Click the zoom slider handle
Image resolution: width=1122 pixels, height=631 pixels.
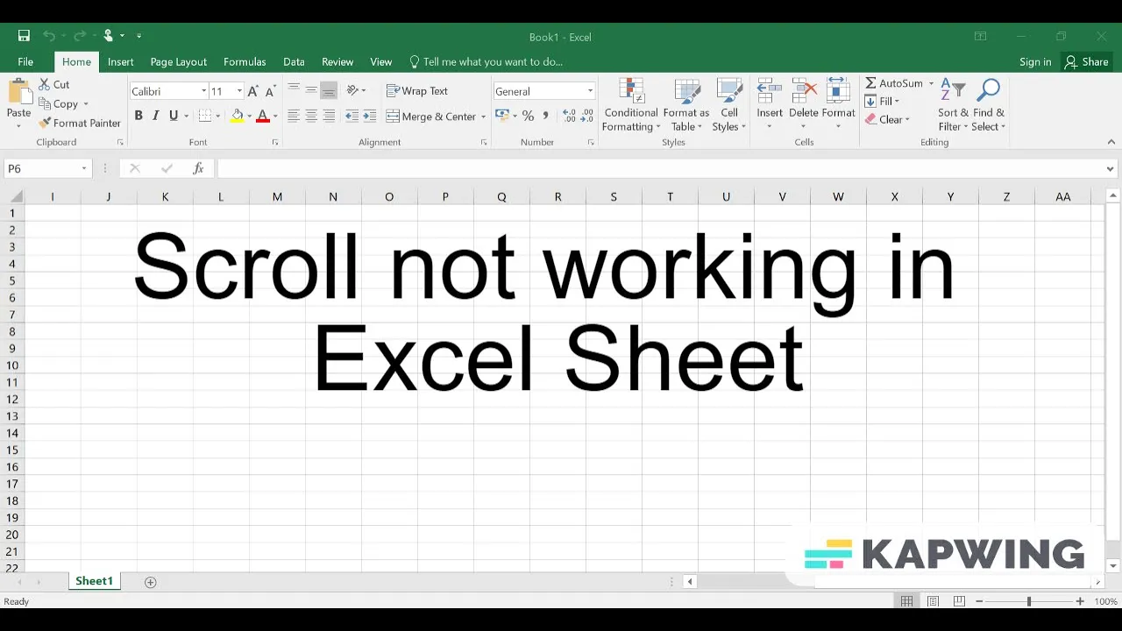1029,601
